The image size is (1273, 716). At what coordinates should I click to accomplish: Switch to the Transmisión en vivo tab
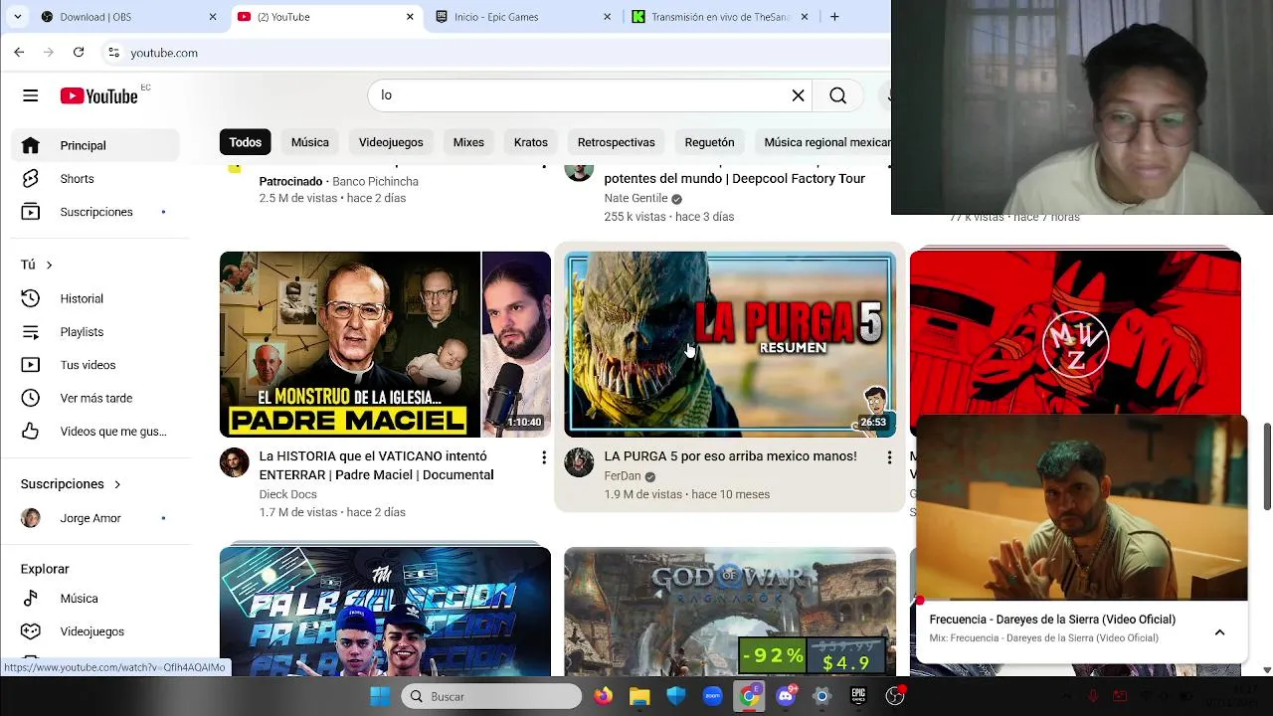[721, 17]
